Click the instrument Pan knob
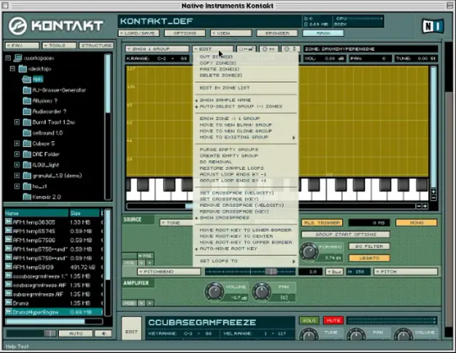Viewport: 456px width, 353px height. (x=356, y=334)
